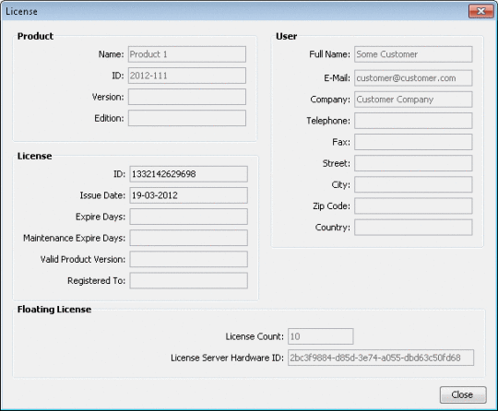
Task: Select the Zip Code field
Action: tap(413, 206)
